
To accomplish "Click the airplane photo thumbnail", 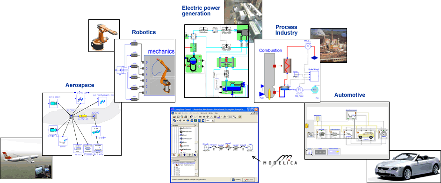I will (x=26, y=158).
